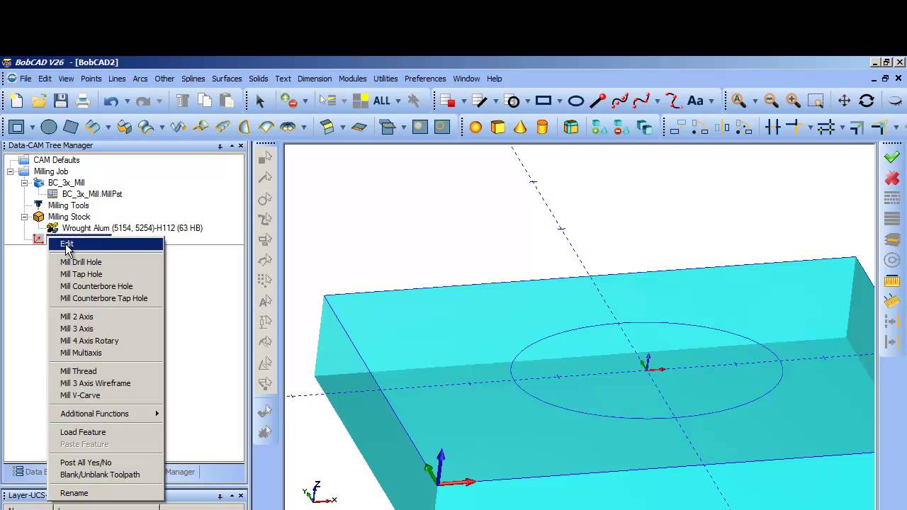This screenshot has height=510, width=907.
Task: Pin the Data-CAM Tree Manager panel
Action: (x=220, y=146)
